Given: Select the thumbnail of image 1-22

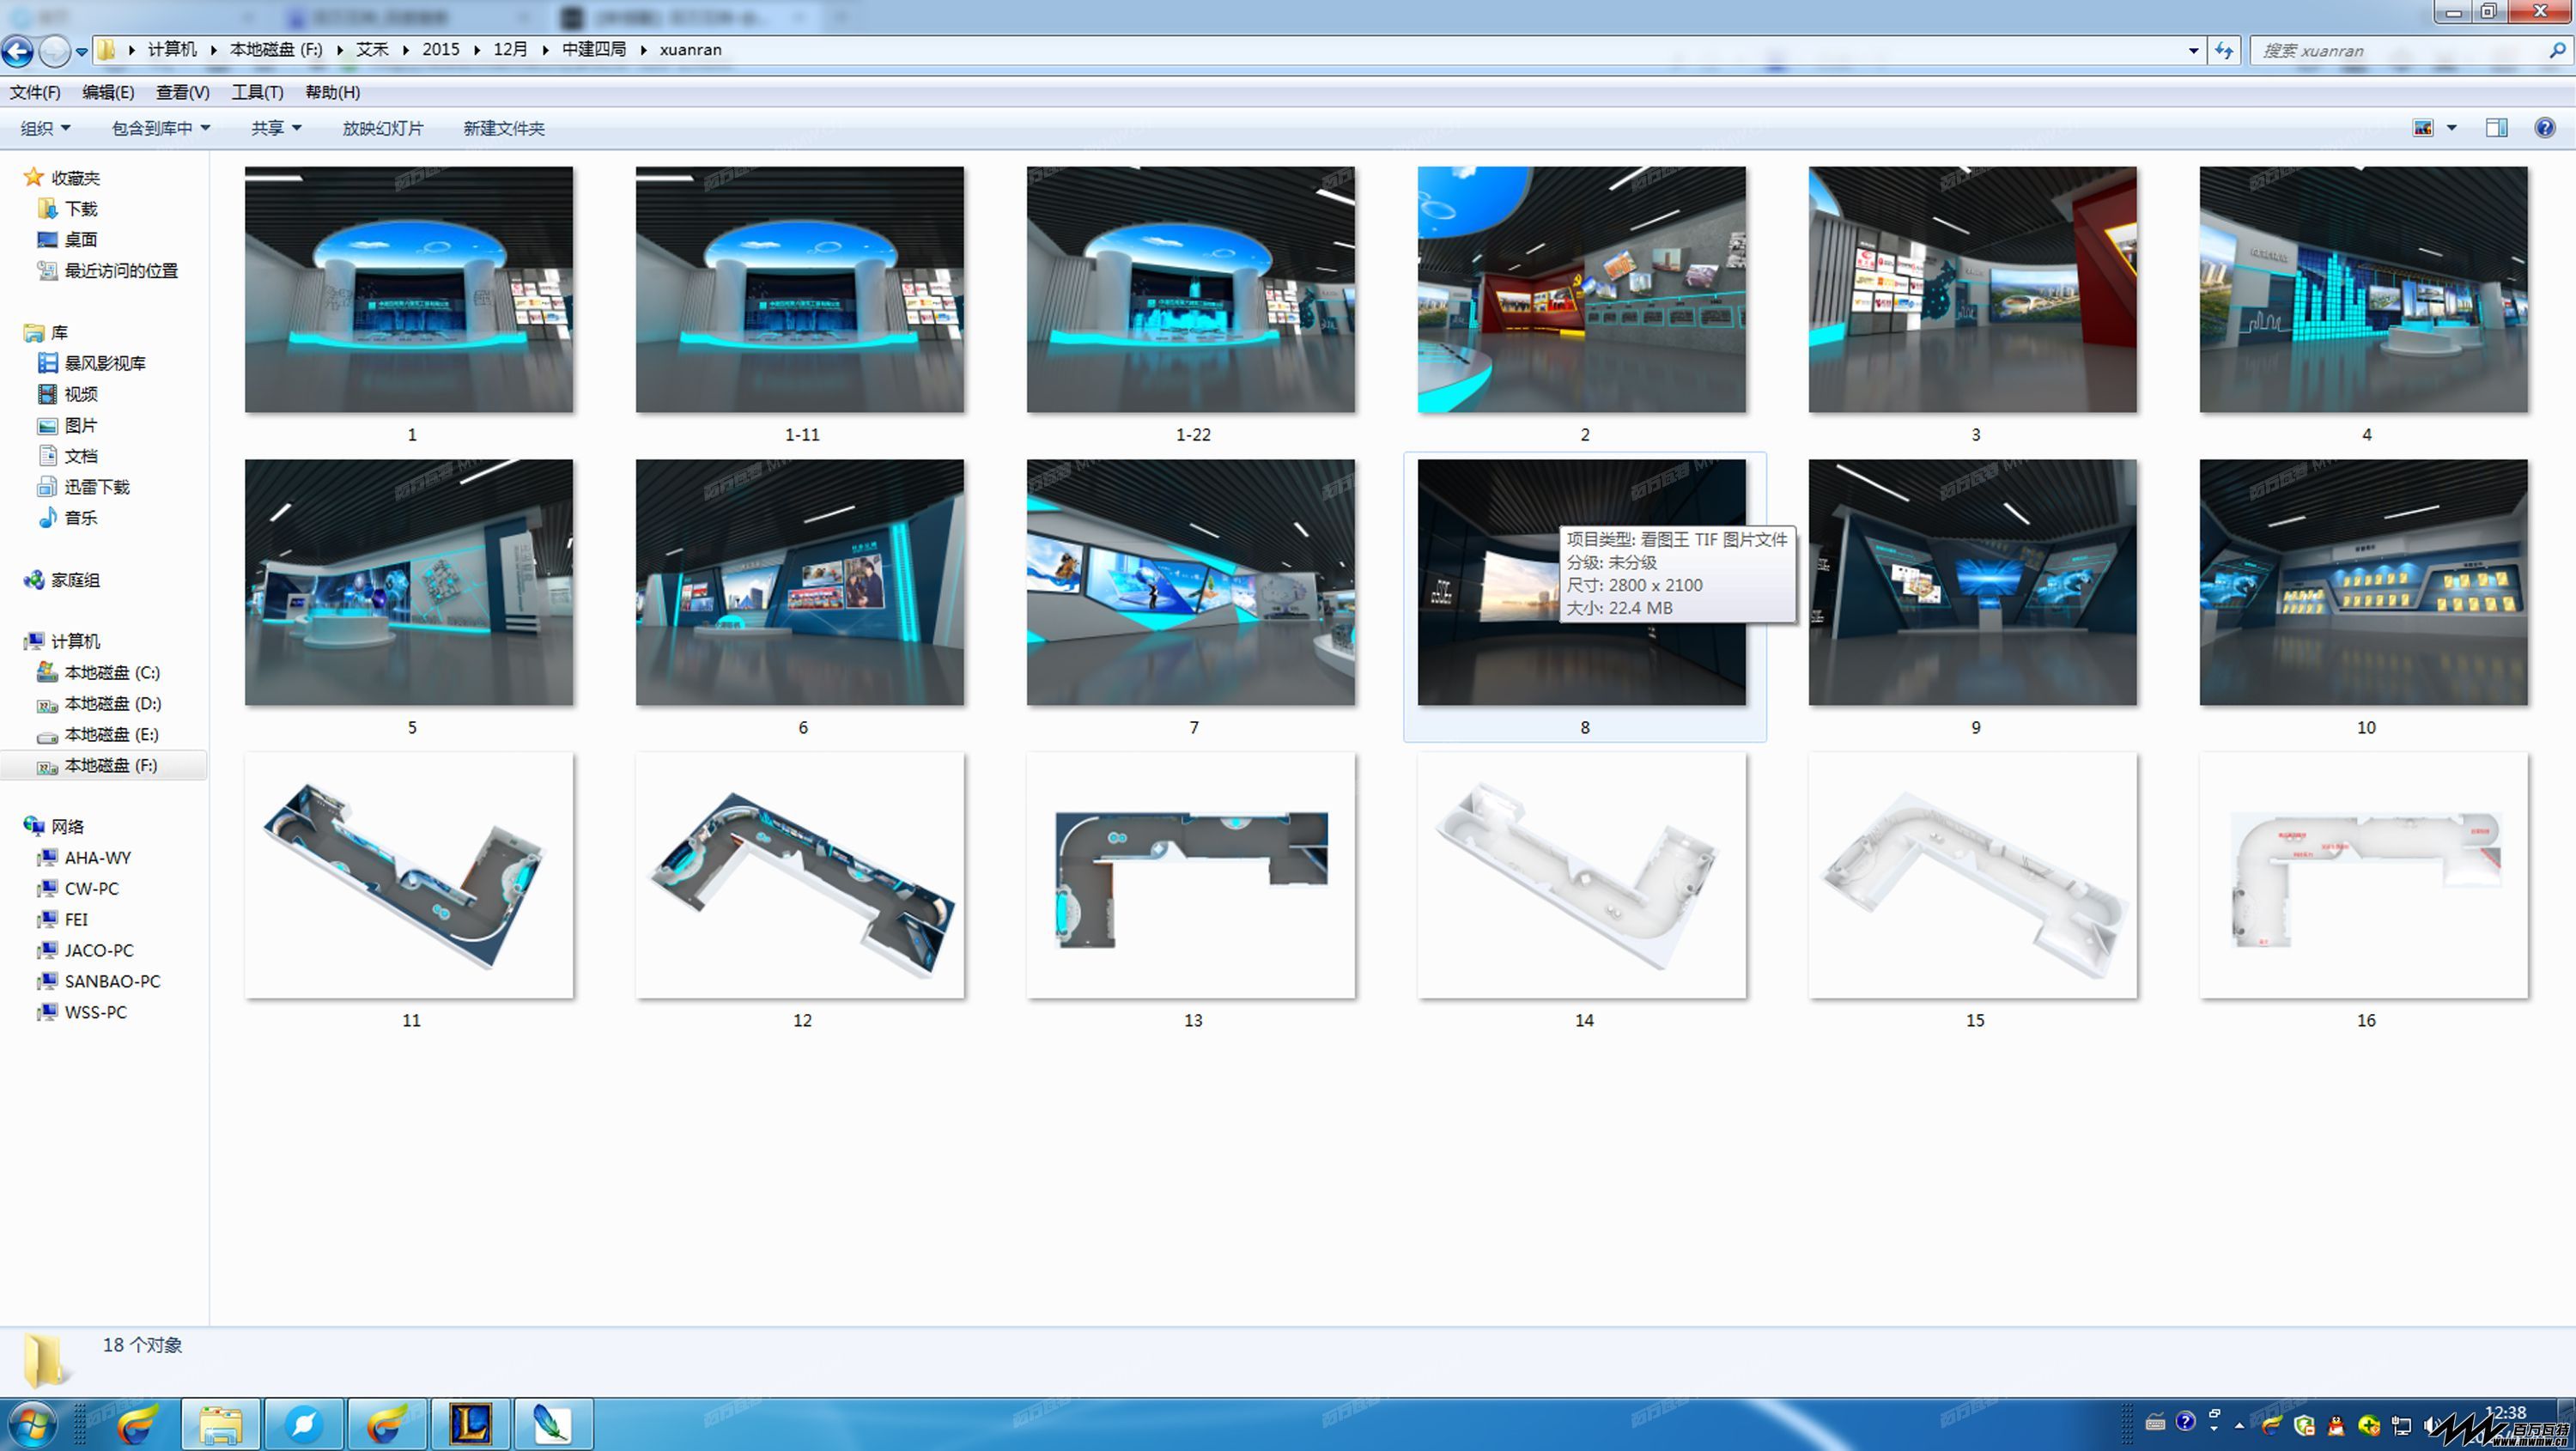Looking at the screenshot, I should [x=1191, y=290].
